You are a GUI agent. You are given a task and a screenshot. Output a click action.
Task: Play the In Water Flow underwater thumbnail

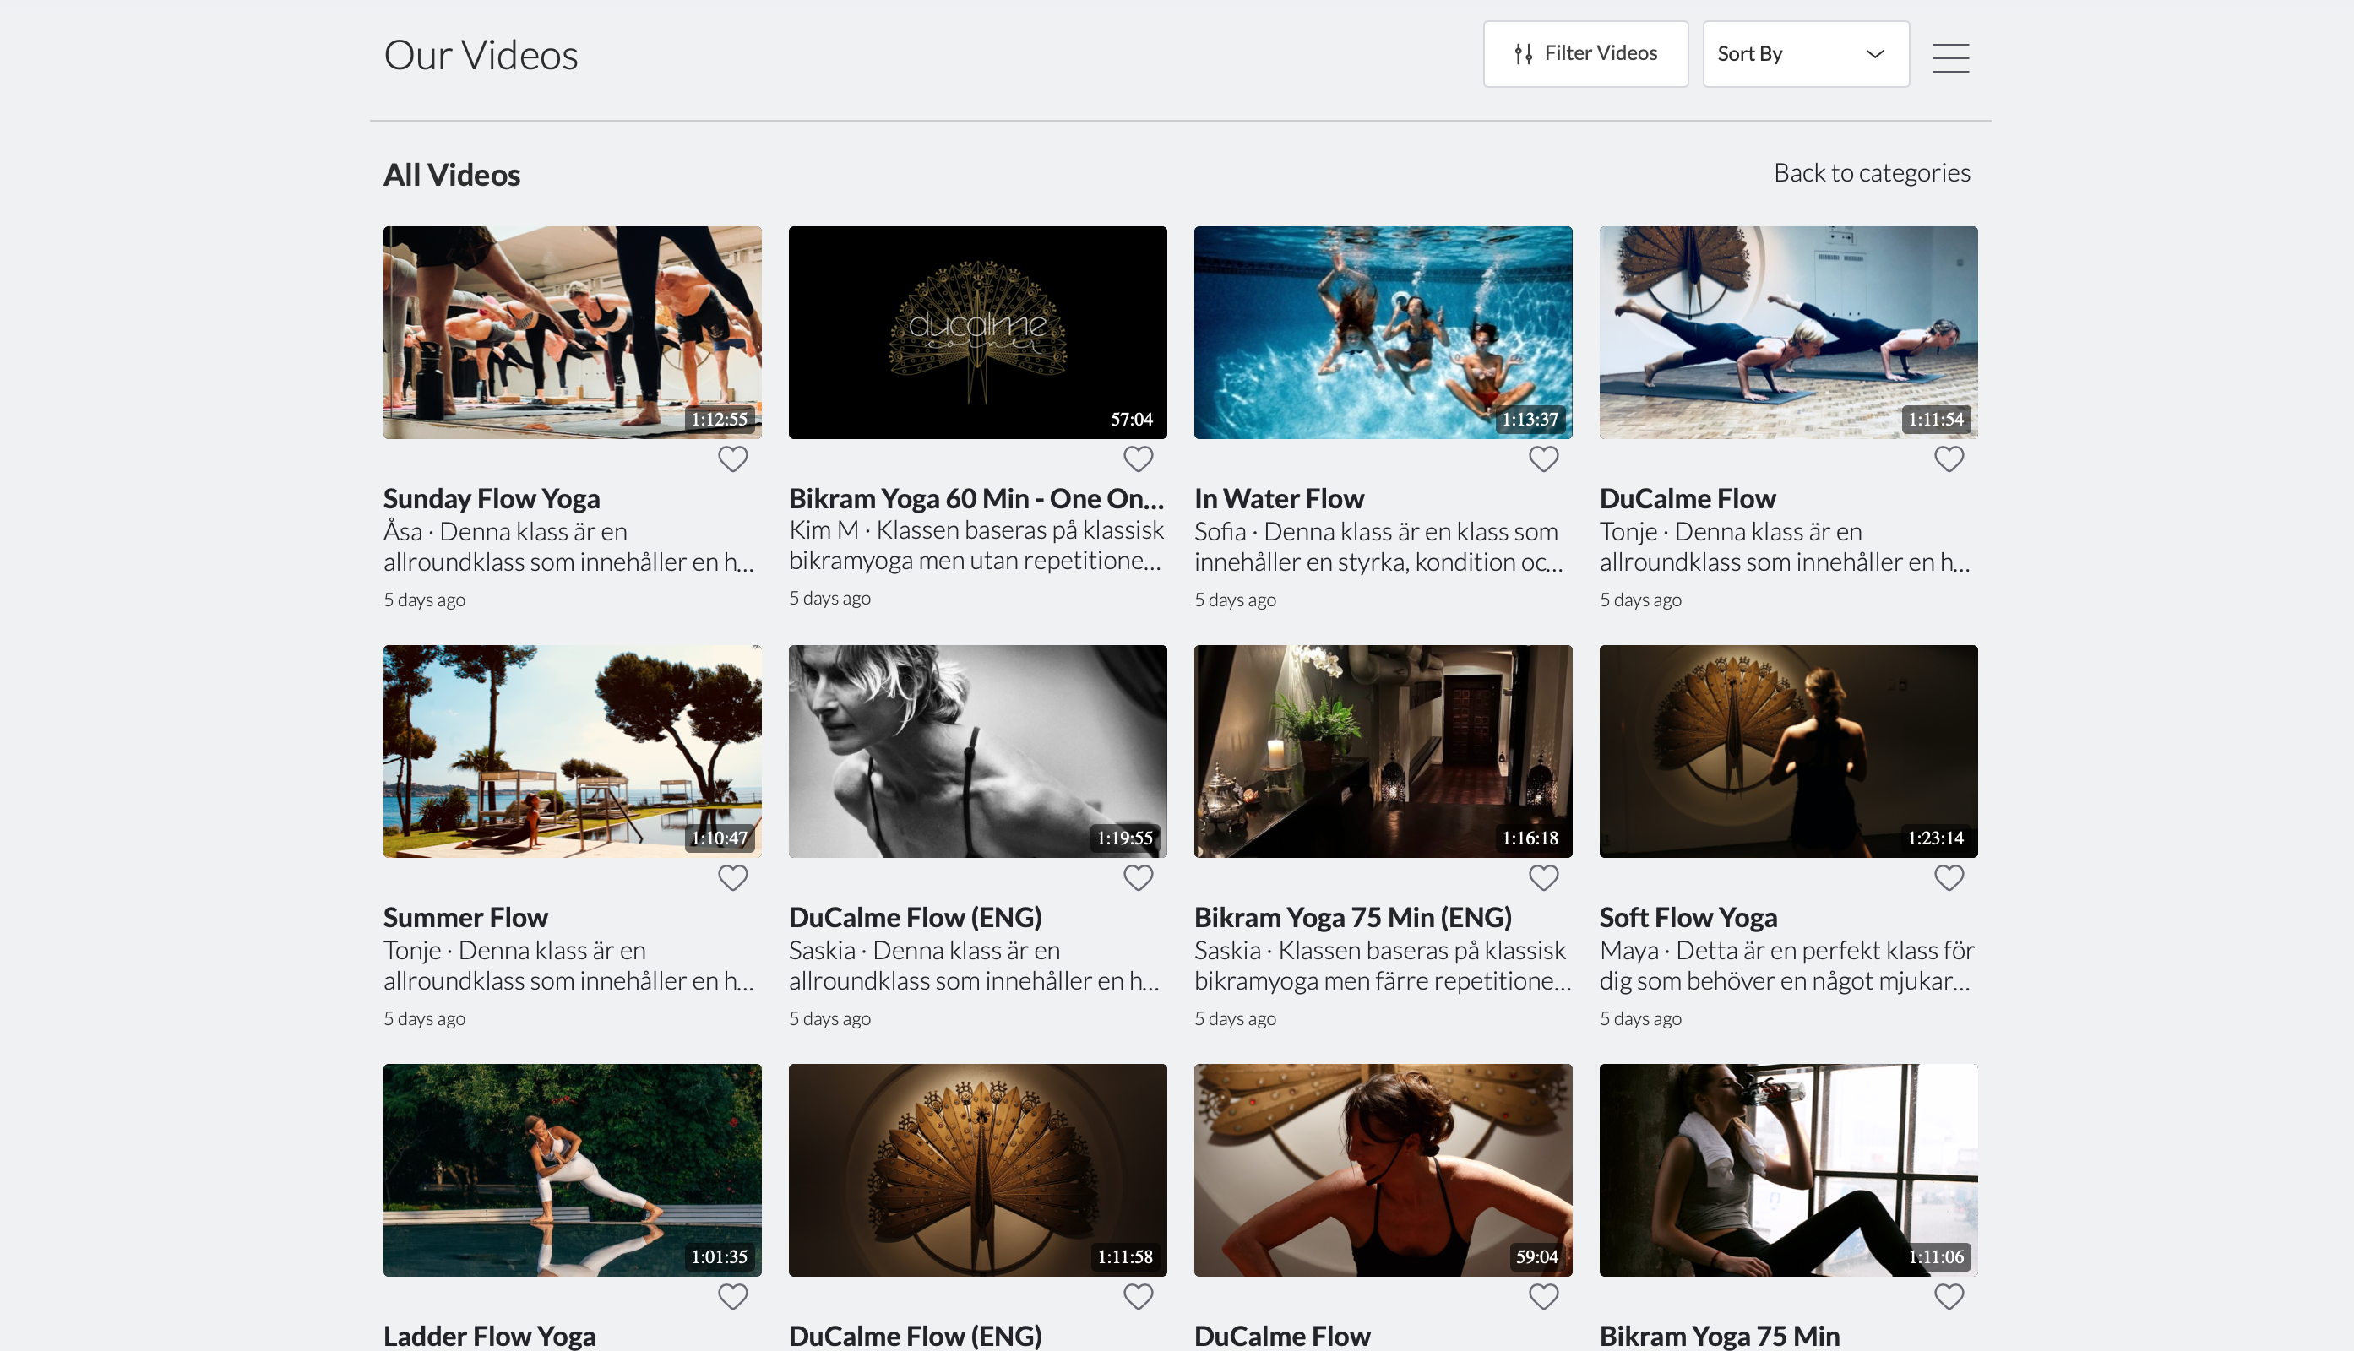1383,332
